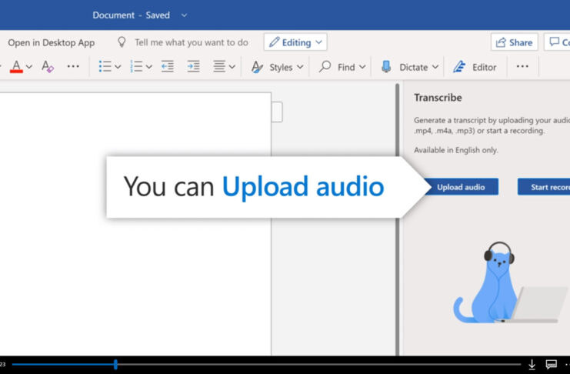Expand the Dictate dropdown chevron

coord(435,67)
